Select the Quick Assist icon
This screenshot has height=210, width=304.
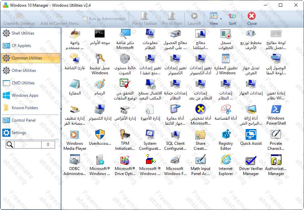click(251, 134)
